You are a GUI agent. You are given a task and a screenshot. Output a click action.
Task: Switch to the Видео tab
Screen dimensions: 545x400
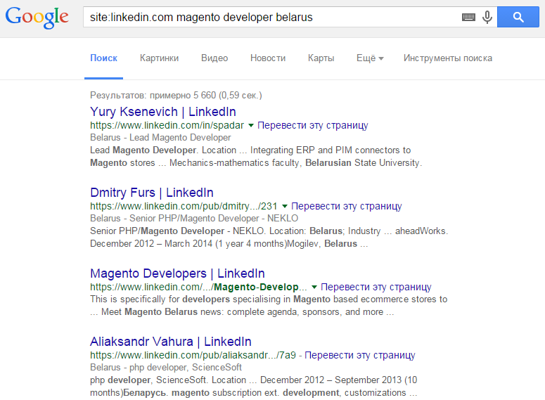coord(214,58)
